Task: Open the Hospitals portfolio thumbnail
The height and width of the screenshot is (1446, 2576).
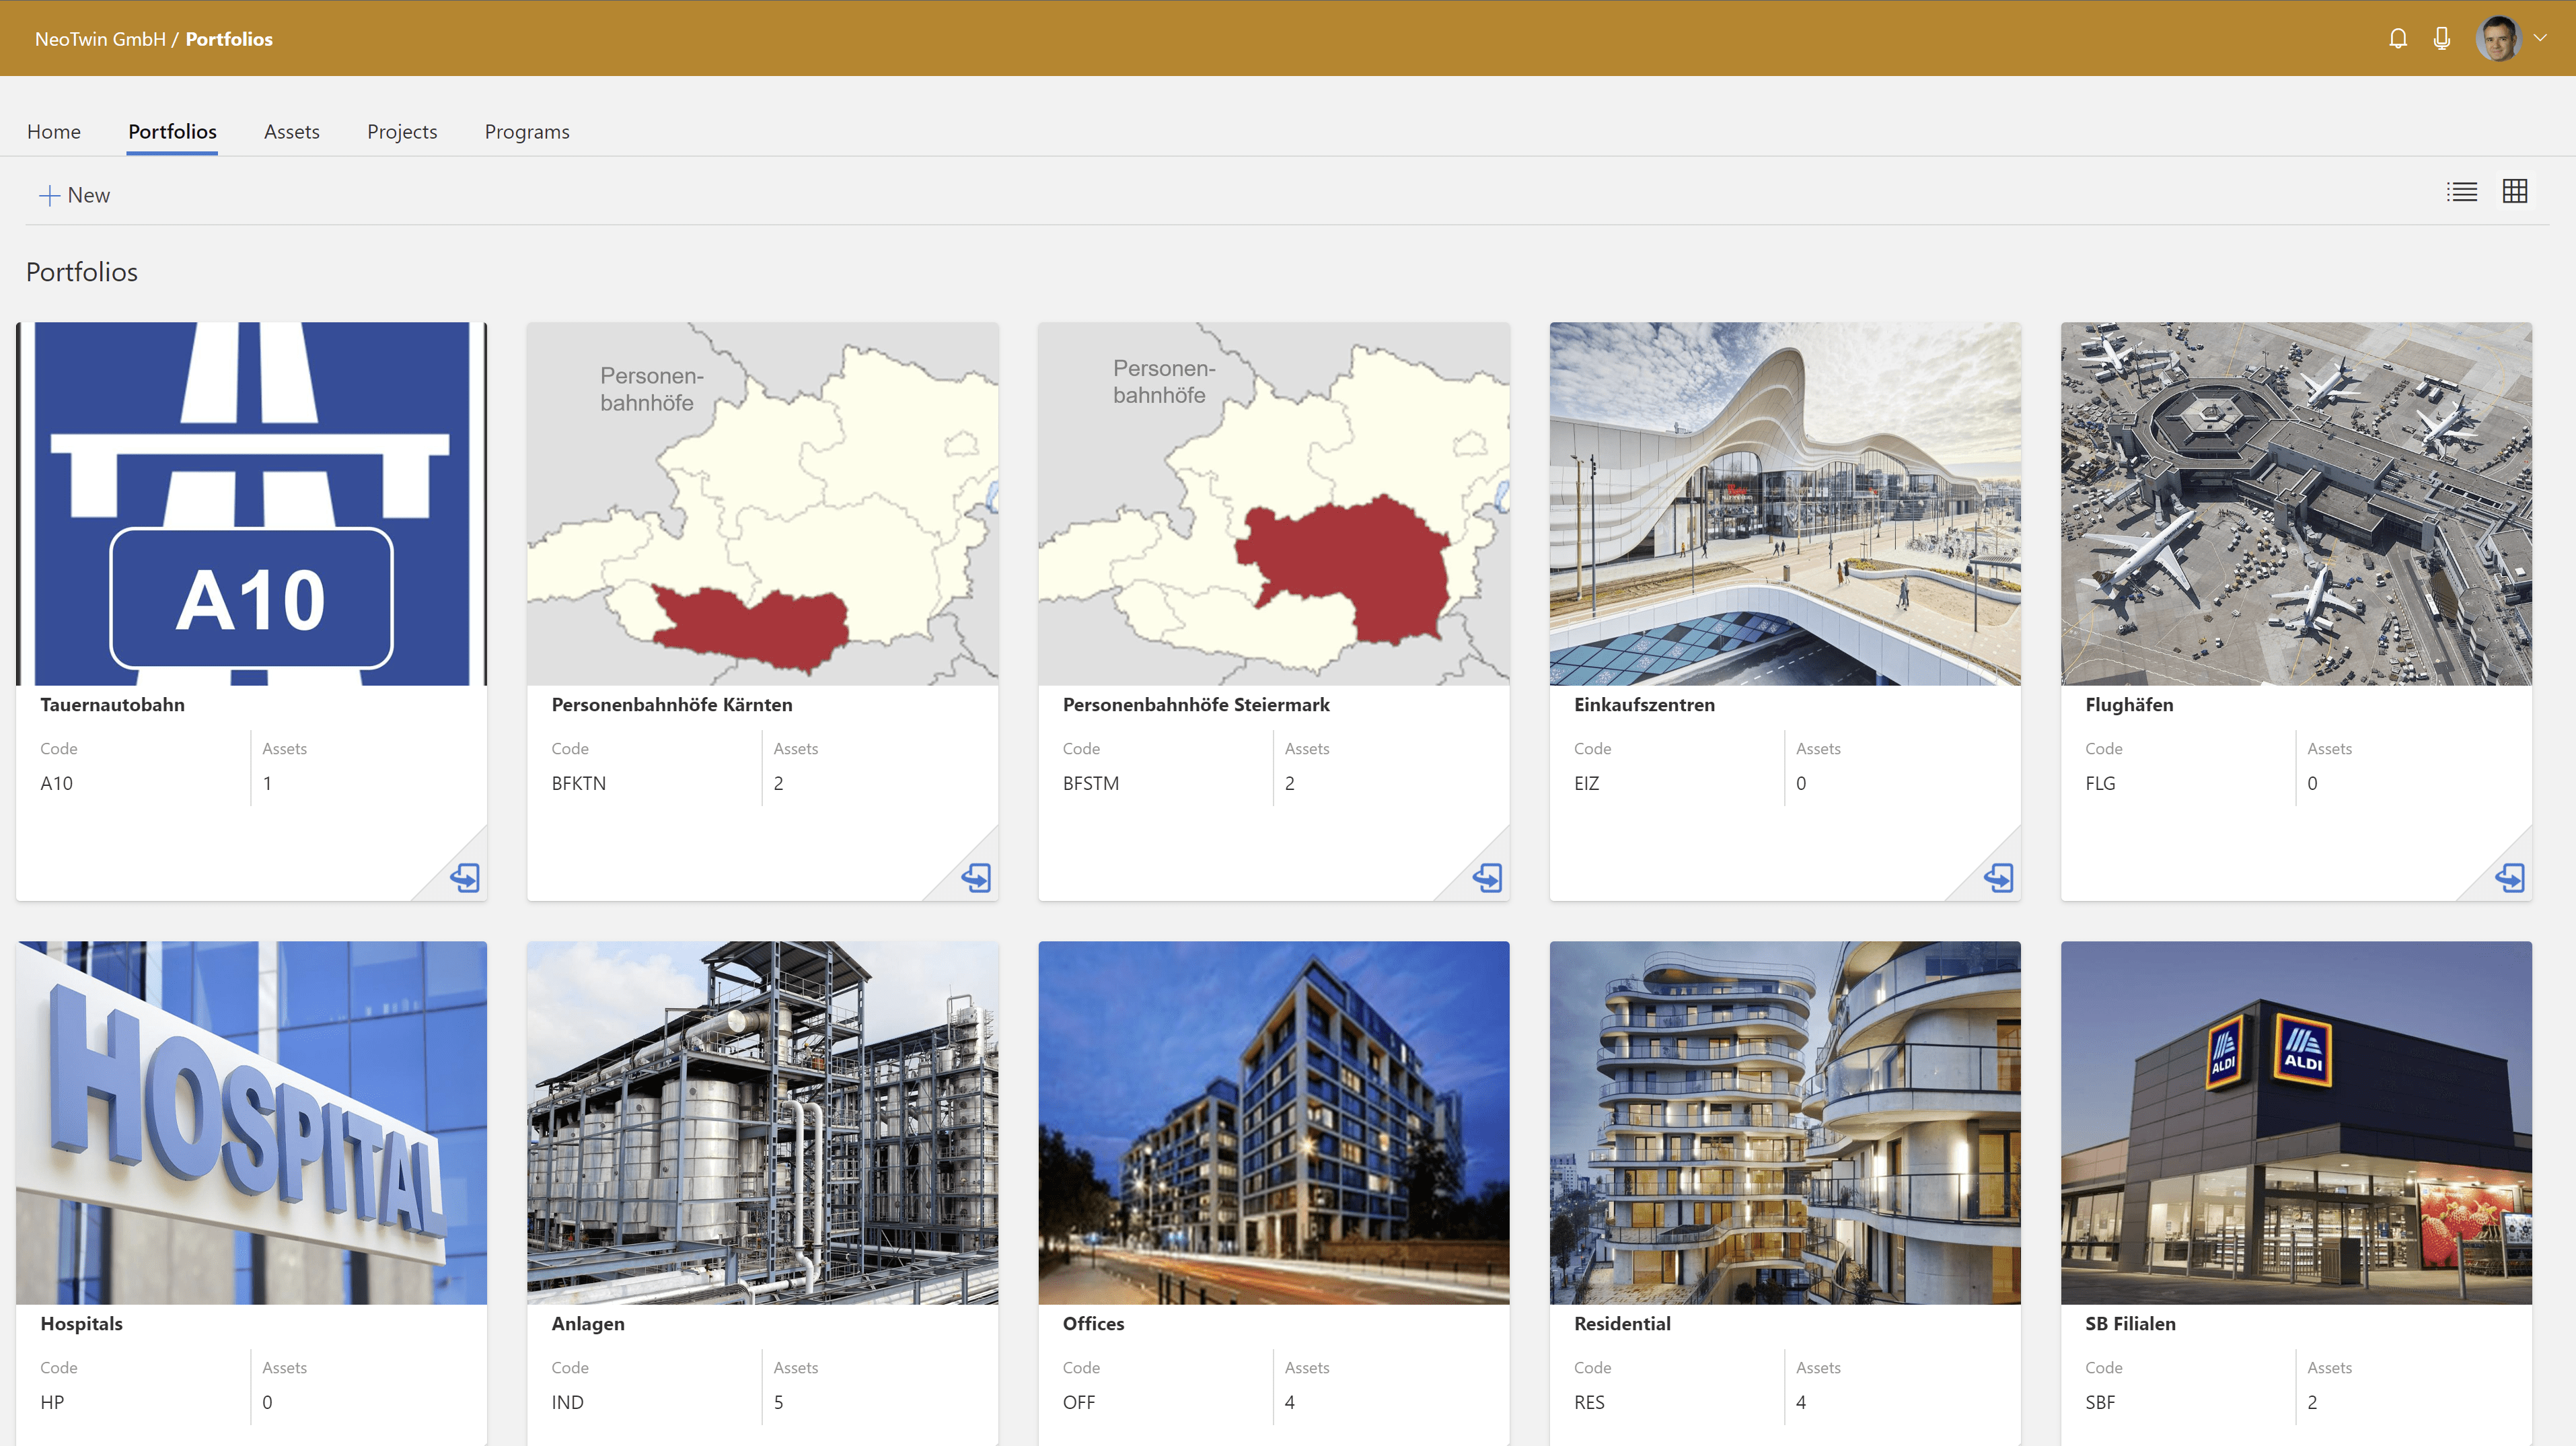Action: 251,1122
